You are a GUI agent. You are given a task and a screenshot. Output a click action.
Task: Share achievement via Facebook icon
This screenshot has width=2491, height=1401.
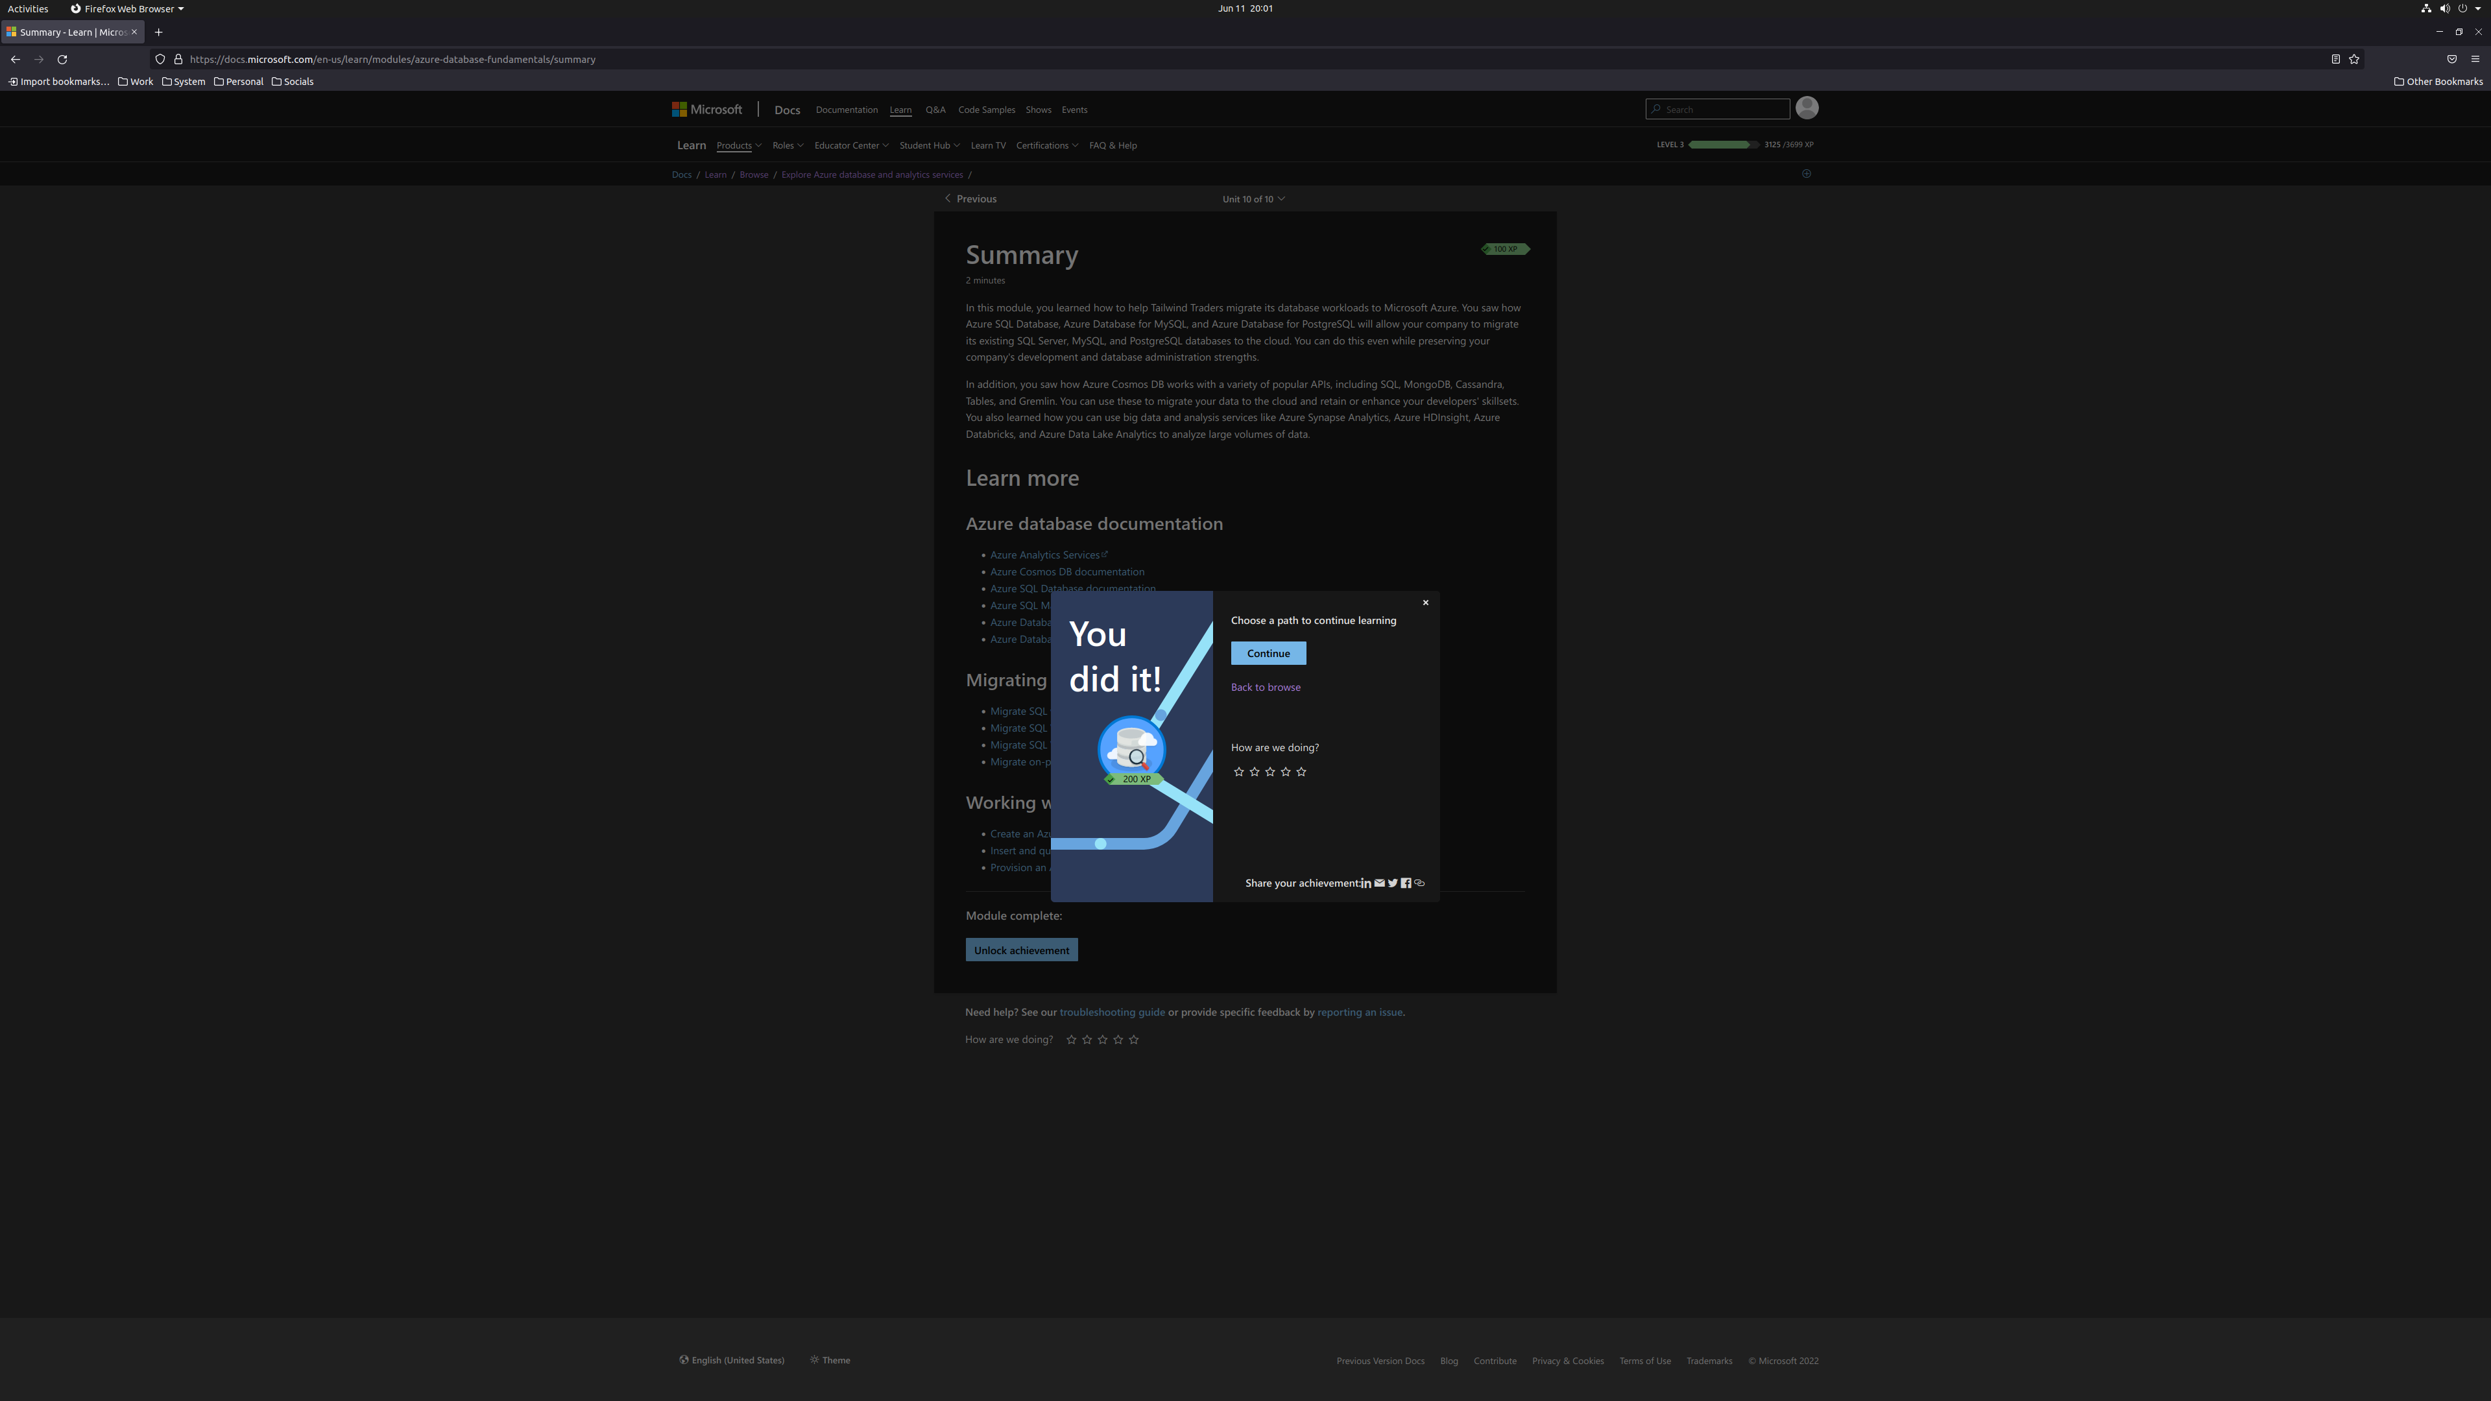click(x=1406, y=883)
